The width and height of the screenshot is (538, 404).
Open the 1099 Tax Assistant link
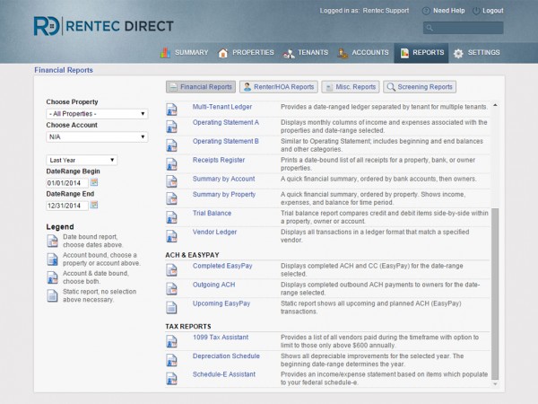tap(221, 337)
